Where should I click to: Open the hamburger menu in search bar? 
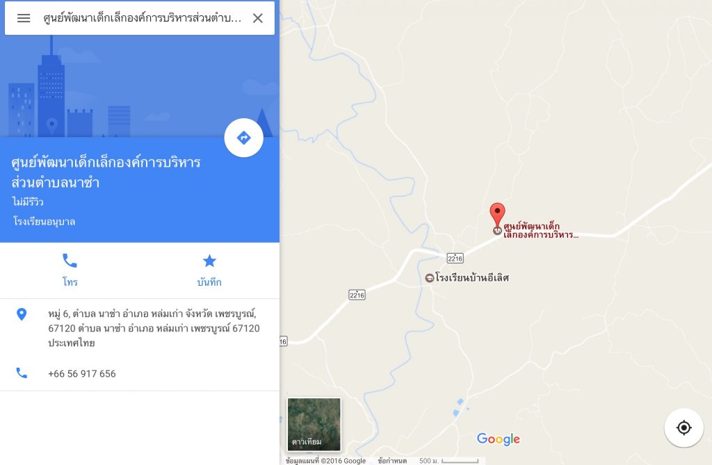(24, 18)
